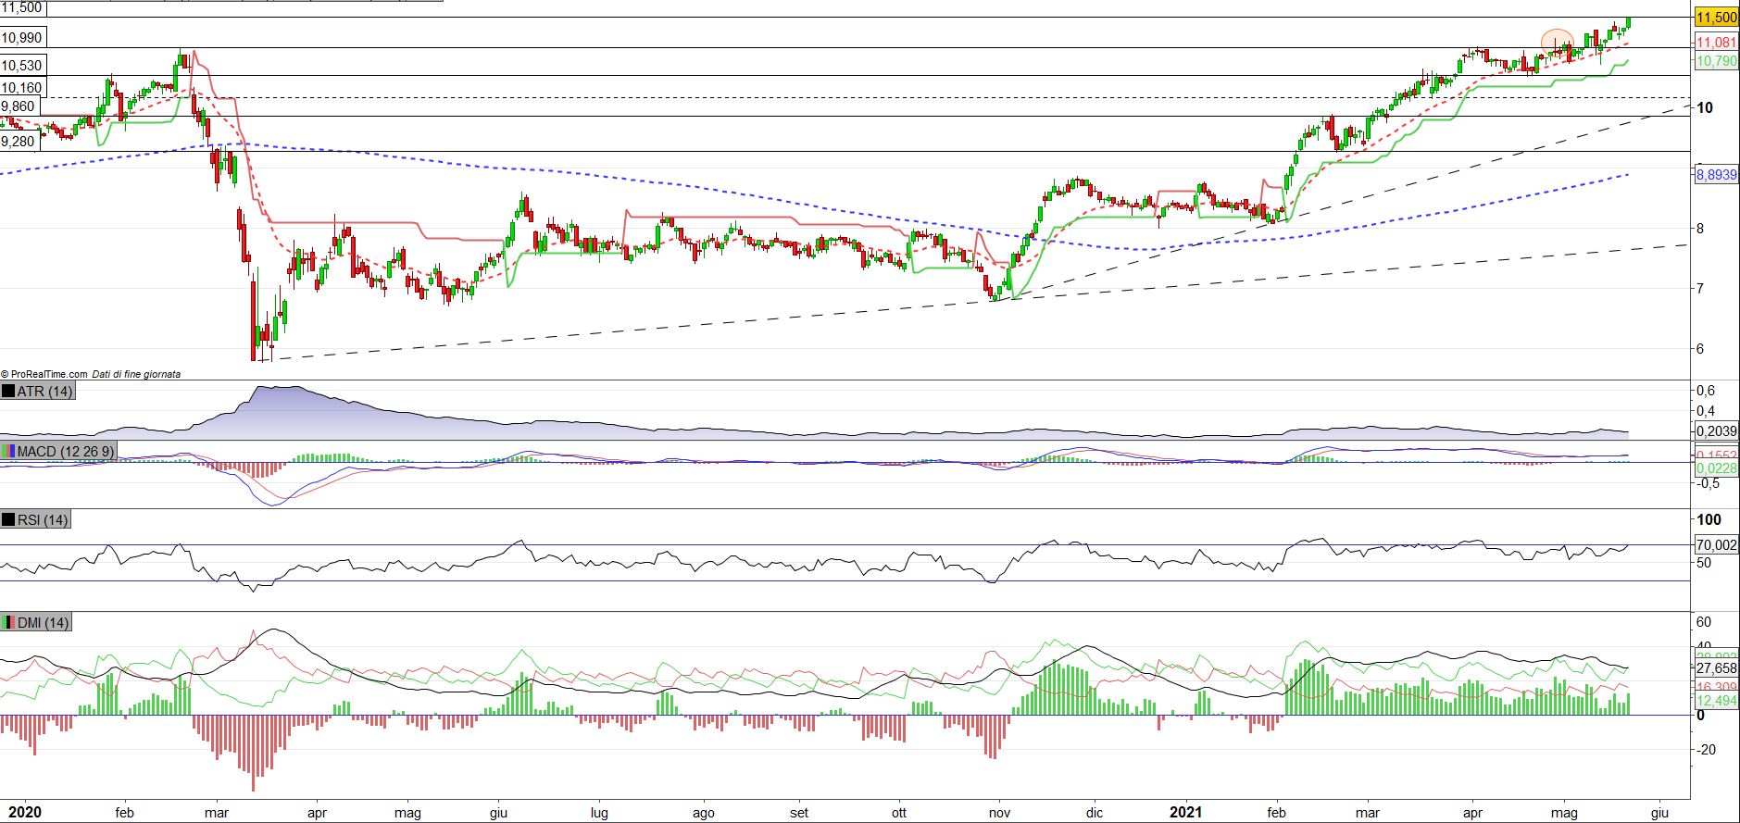1740x823 pixels.
Task: Select the 10,530 horizontal level label
Action: (x=21, y=66)
